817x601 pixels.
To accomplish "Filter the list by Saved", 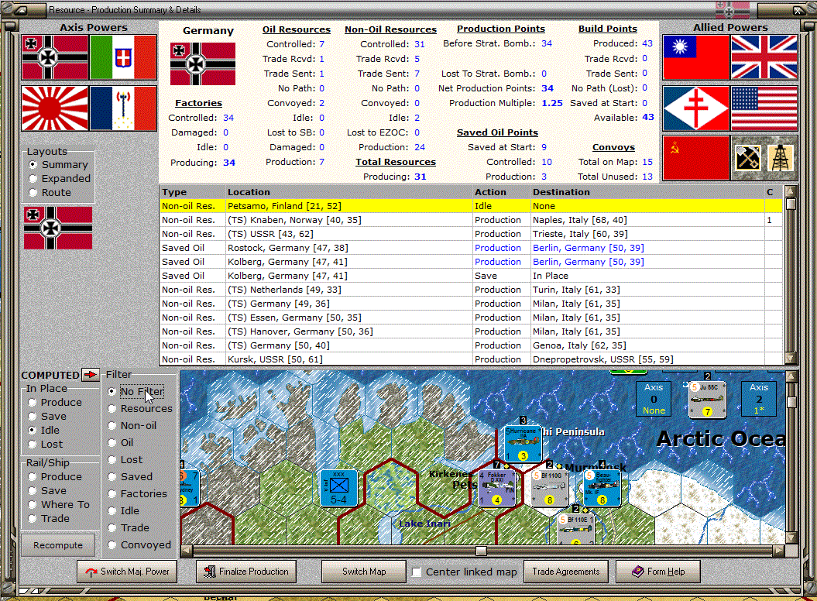I will [130, 477].
